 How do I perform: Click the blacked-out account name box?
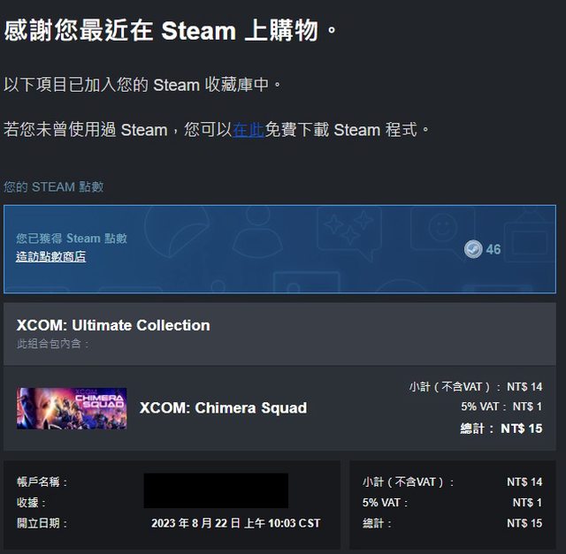pyautogui.click(x=216, y=490)
